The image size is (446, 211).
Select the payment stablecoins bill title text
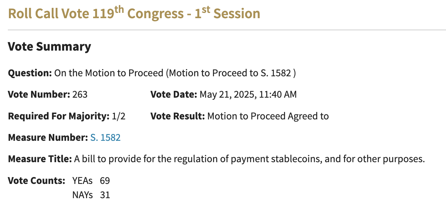click(249, 159)
